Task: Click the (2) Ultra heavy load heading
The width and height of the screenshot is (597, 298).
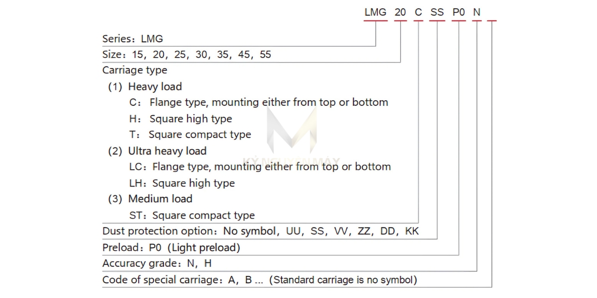Action: 157,151
